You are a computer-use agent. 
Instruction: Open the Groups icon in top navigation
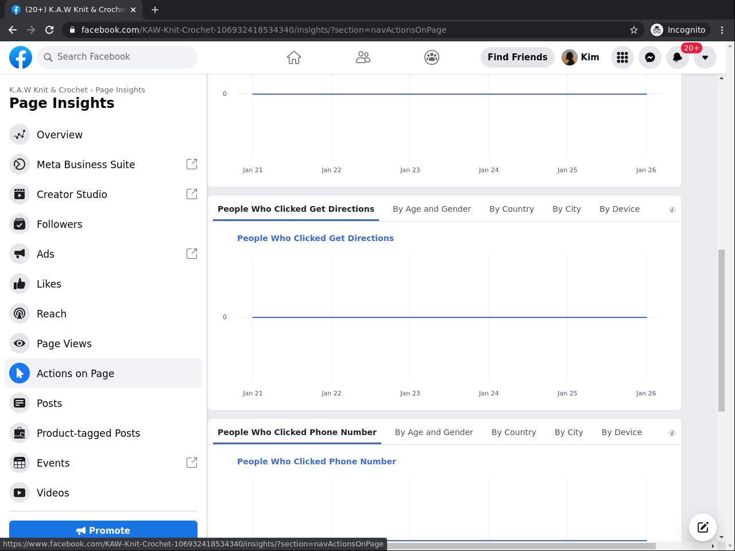432,57
